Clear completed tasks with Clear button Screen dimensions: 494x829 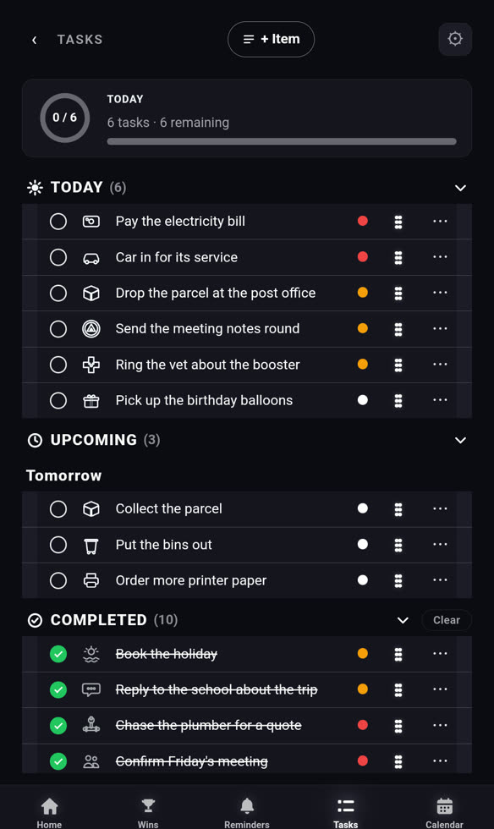(x=447, y=620)
